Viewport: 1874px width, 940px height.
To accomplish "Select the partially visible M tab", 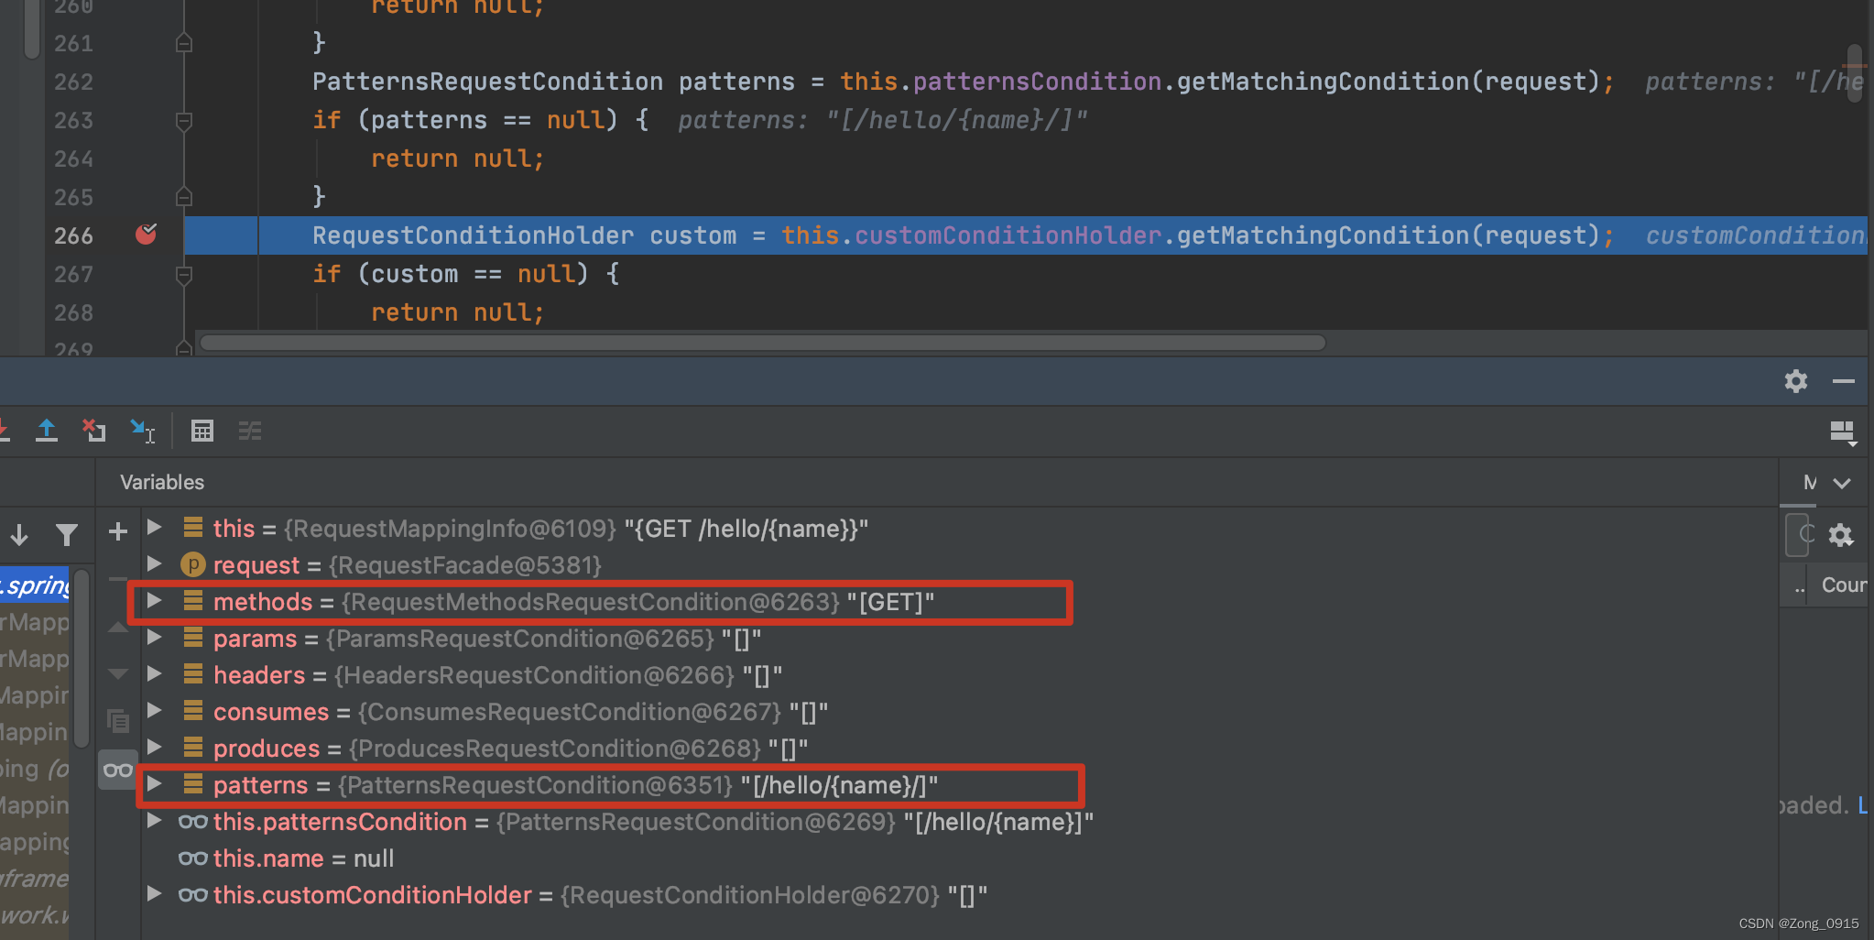I will click(1810, 483).
